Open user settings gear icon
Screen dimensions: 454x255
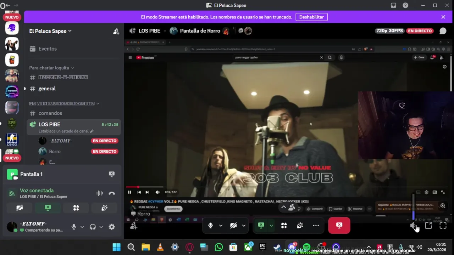[x=112, y=227]
